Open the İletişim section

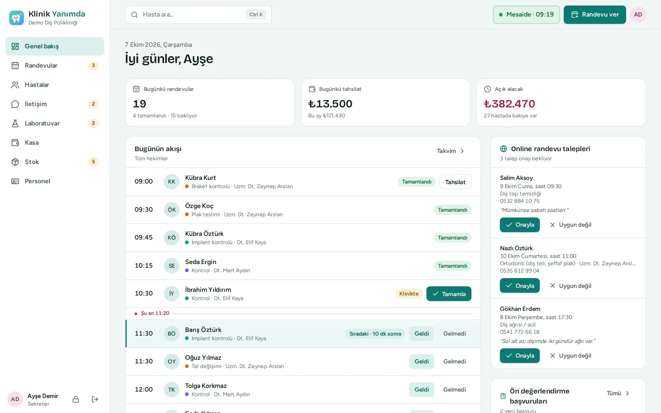(x=55, y=104)
